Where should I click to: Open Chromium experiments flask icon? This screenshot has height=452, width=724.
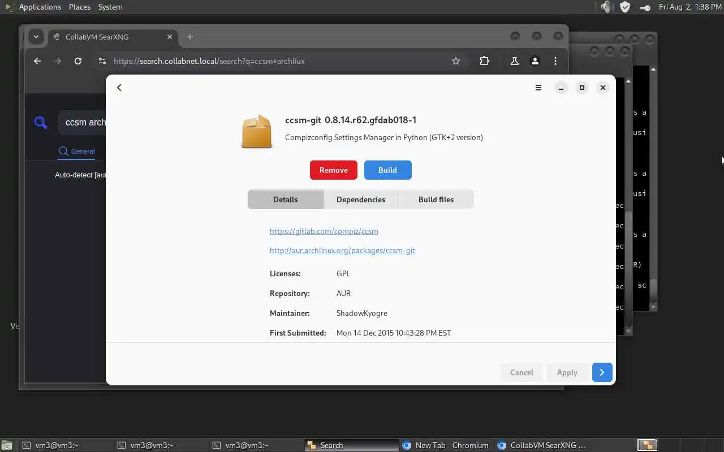515,61
